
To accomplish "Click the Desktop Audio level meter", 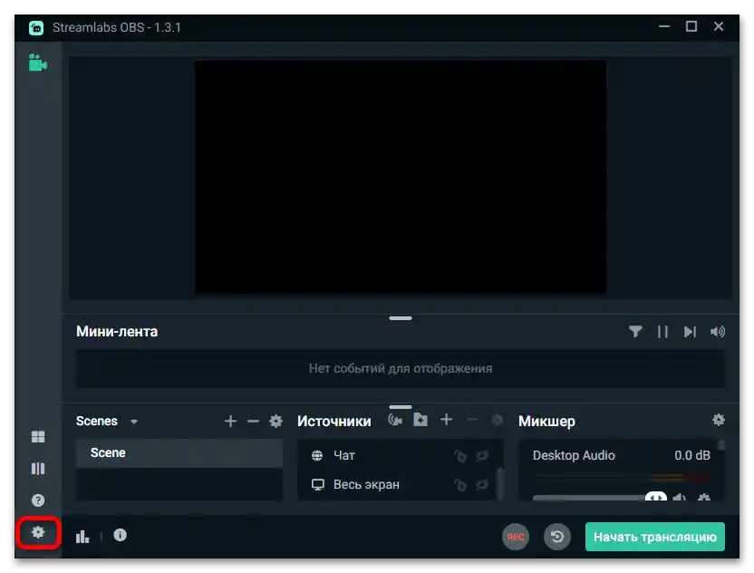I will click(x=622, y=478).
